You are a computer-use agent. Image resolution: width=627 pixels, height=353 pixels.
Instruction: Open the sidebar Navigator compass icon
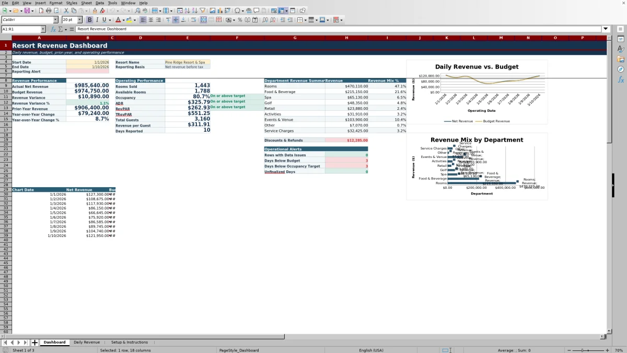coord(621,69)
